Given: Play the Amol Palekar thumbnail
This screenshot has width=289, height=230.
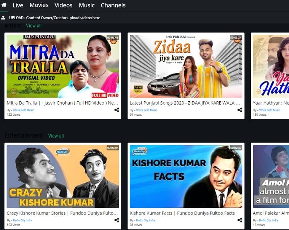Looking at the screenshot, I should tap(271, 176).
